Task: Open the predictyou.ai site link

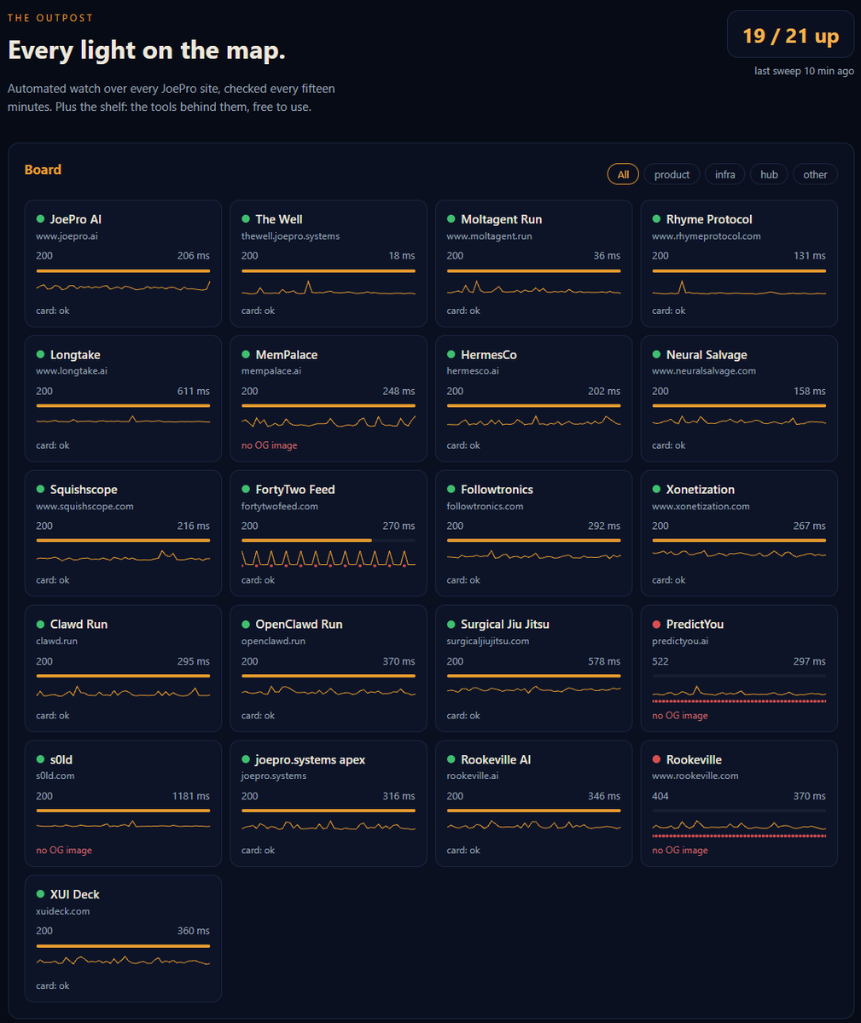Action: point(680,642)
